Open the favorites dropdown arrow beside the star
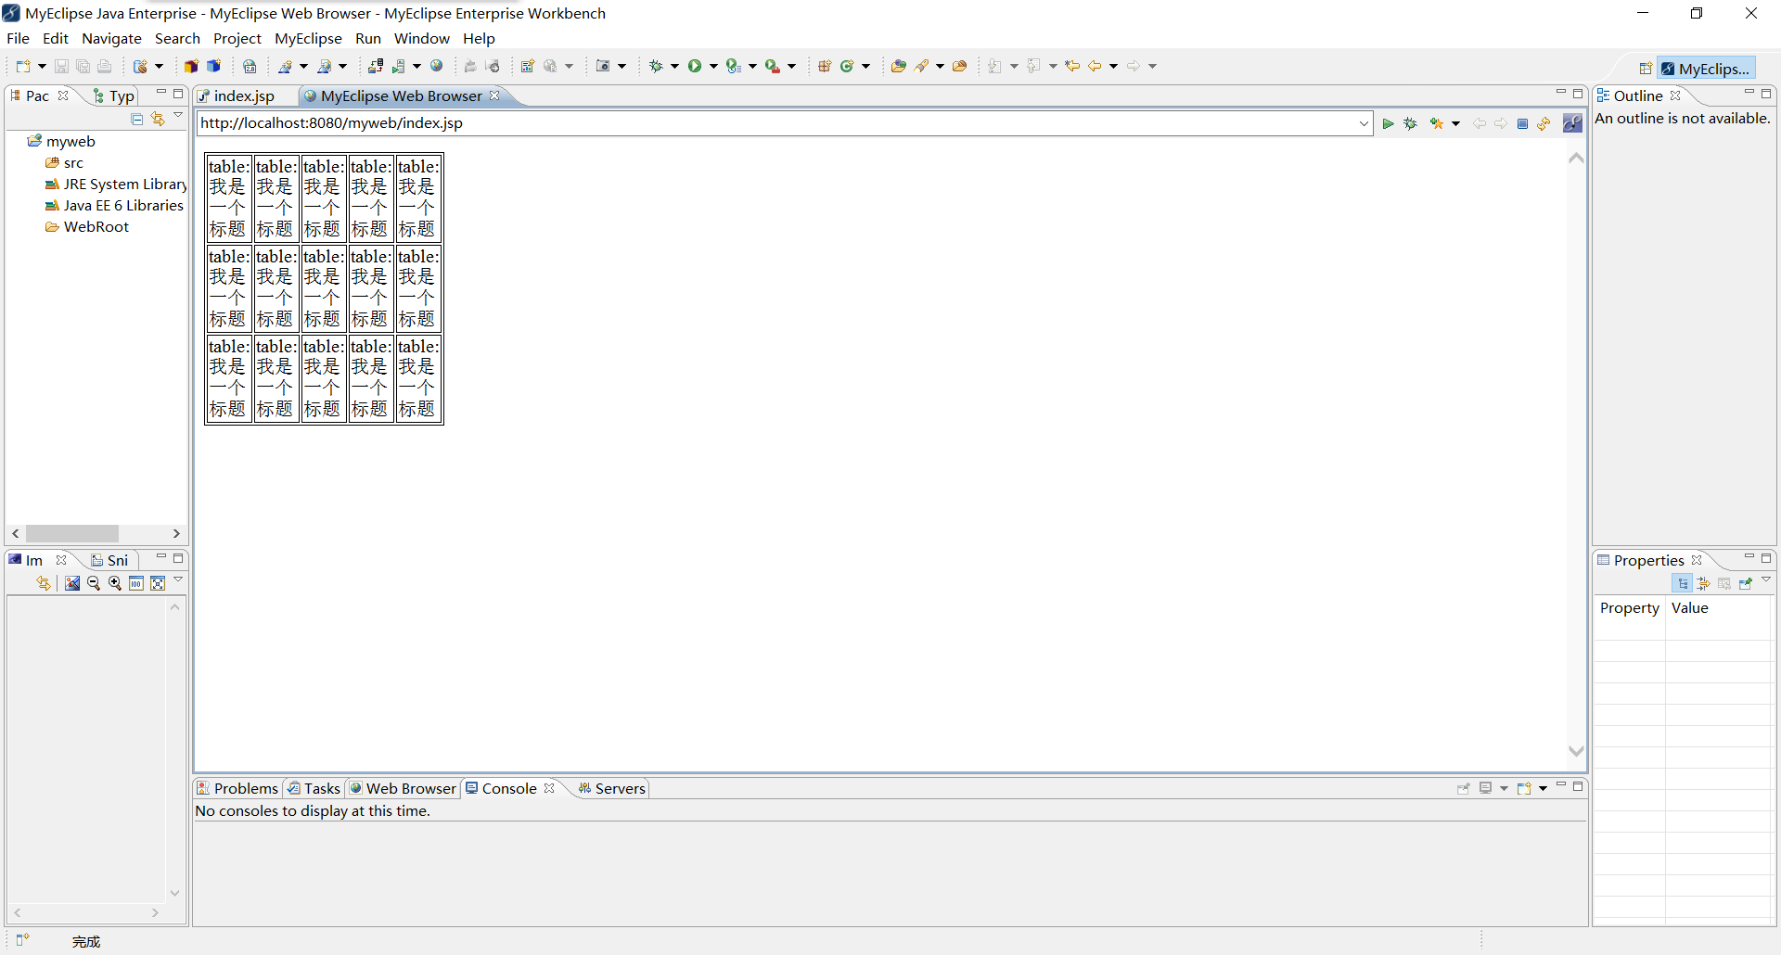 pyautogui.click(x=1455, y=123)
